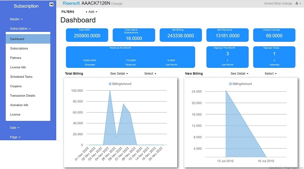304x169 pixels.
Task: Open License Info menu entry
Action: pyautogui.click(x=18, y=67)
